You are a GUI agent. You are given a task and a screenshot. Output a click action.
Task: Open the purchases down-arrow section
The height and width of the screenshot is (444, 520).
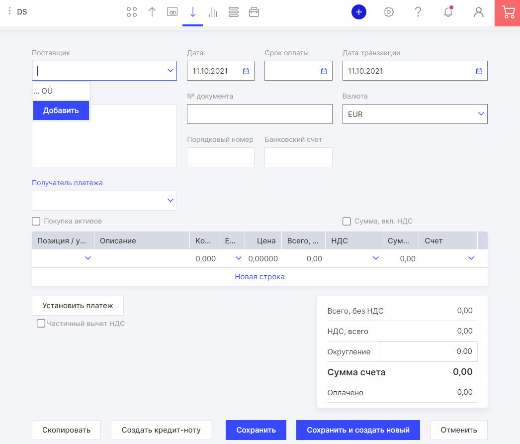coord(193,12)
